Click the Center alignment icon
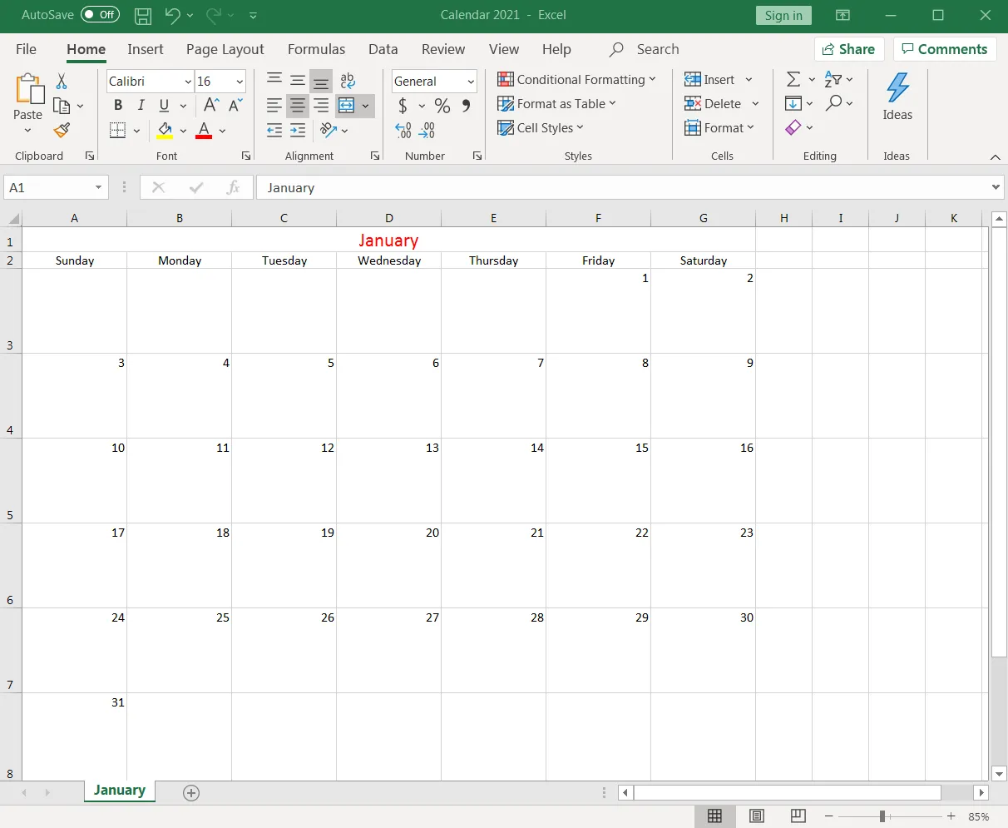1008x828 pixels. coord(299,106)
